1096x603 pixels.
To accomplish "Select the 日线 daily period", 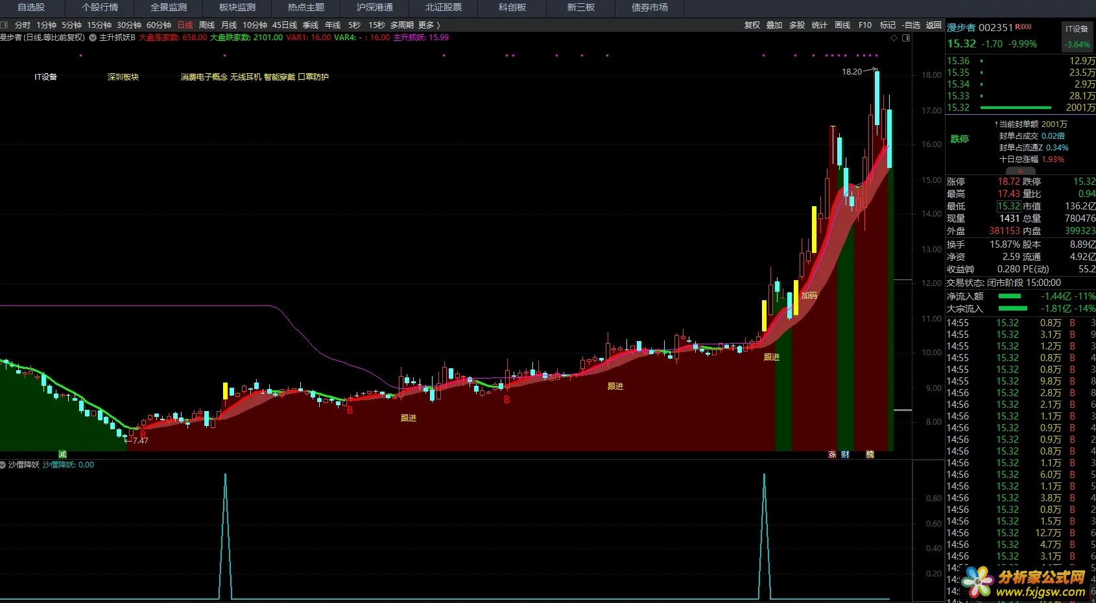I will (185, 25).
